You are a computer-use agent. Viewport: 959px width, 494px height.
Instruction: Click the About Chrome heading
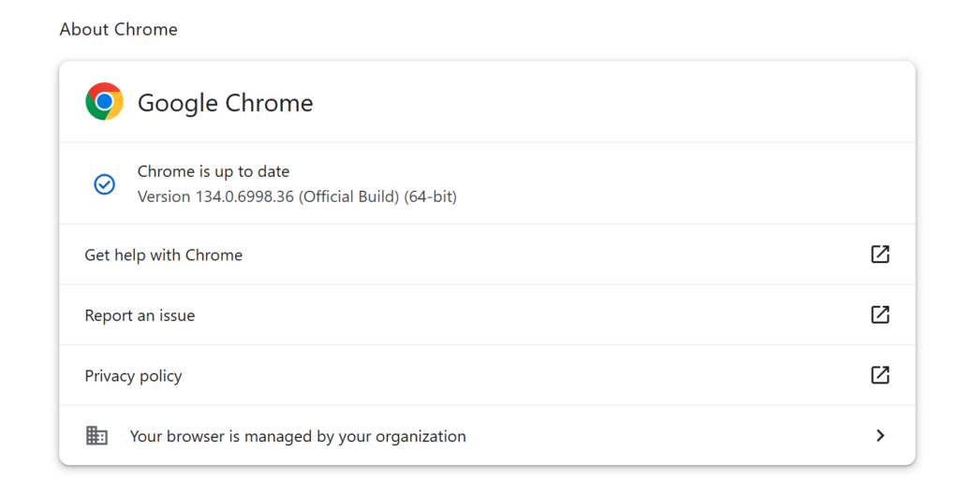point(119,29)
